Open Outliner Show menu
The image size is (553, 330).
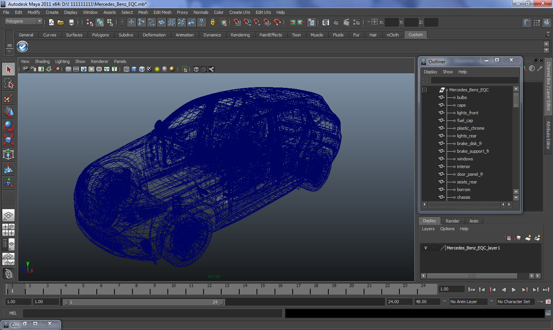click(448, 72)
